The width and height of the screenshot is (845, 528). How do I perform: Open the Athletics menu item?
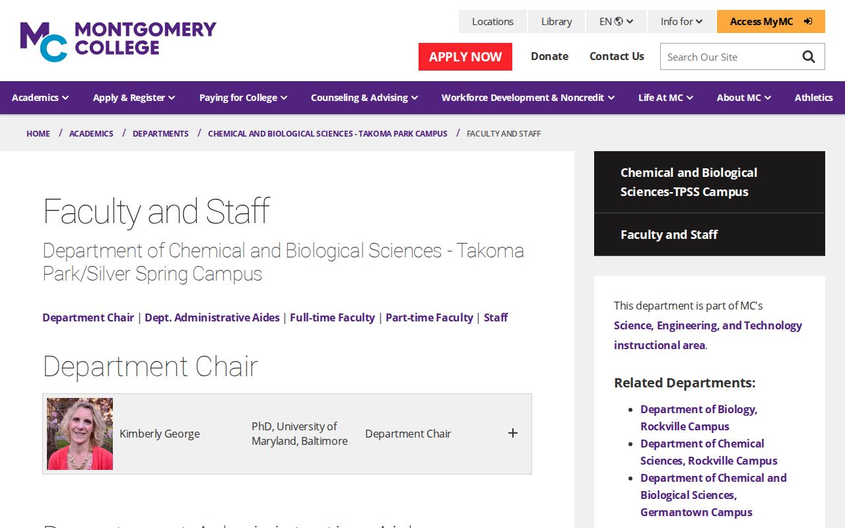tap(813, 98)
